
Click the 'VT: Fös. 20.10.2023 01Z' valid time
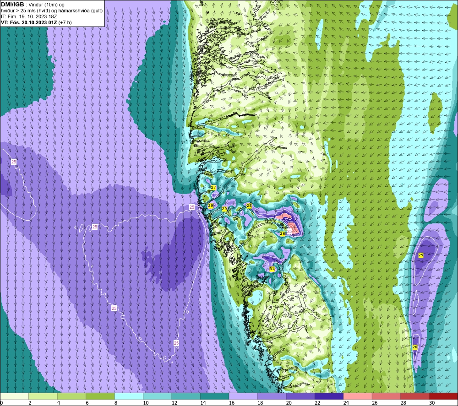pyautogui.click(x=29, y=22)
